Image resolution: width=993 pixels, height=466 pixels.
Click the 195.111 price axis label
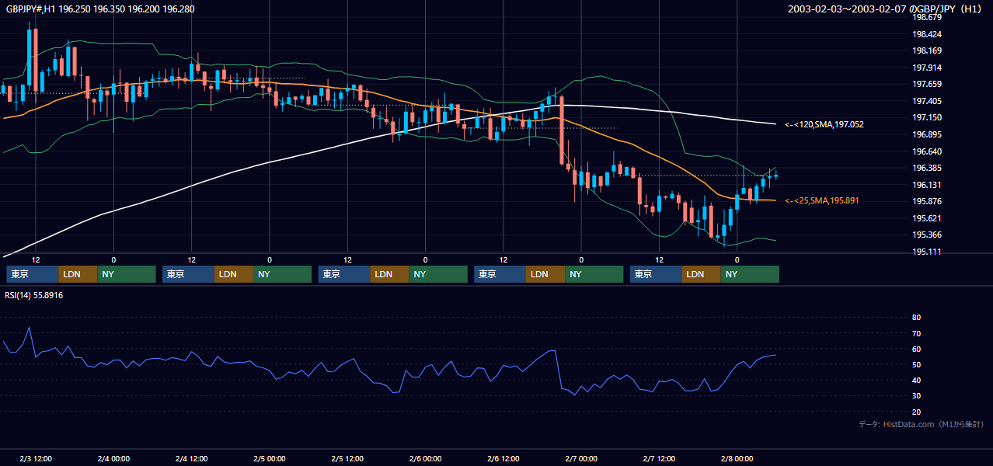pyautogui.click(x=928, y=252)
